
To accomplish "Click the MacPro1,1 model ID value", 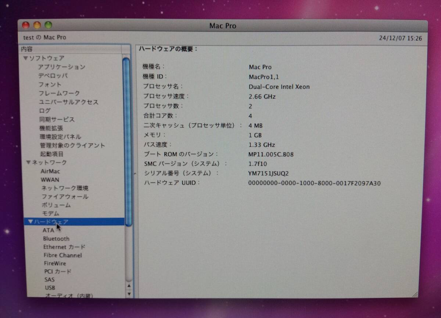I will (x=264, y=77).
